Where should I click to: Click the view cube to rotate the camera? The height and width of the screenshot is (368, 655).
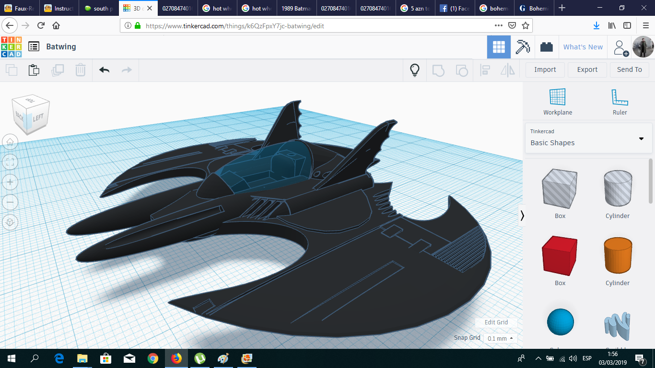click(31, 114)
